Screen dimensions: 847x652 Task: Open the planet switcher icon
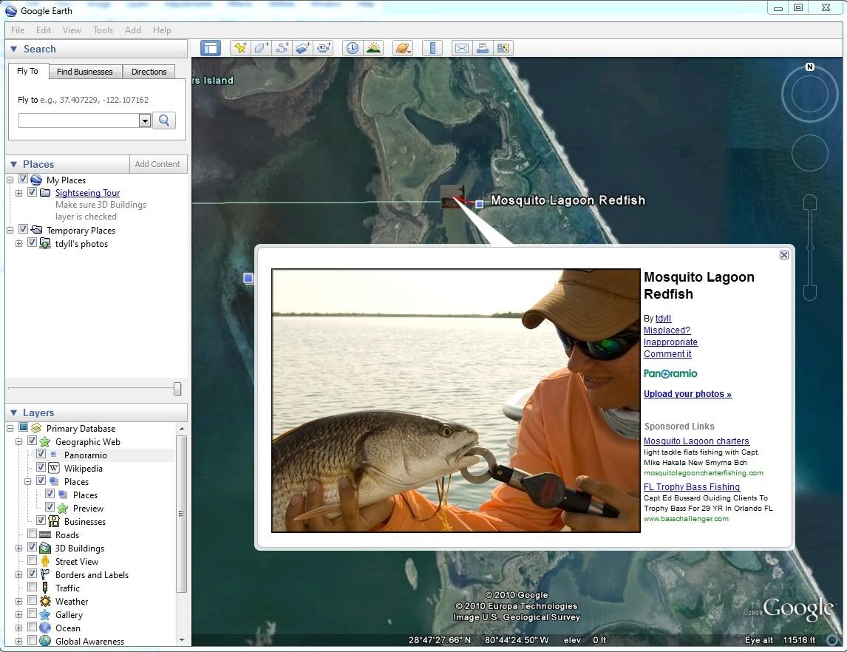[402, 48]
